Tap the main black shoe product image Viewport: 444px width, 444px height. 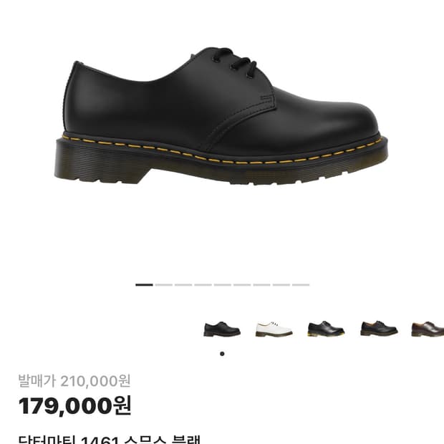click(221, 115)
